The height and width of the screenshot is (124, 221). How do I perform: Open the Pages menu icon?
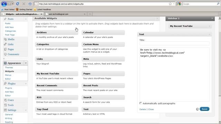click(x=6, y=49)
